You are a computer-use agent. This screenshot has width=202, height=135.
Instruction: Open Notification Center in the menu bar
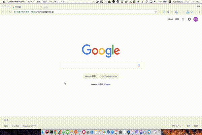198,2
